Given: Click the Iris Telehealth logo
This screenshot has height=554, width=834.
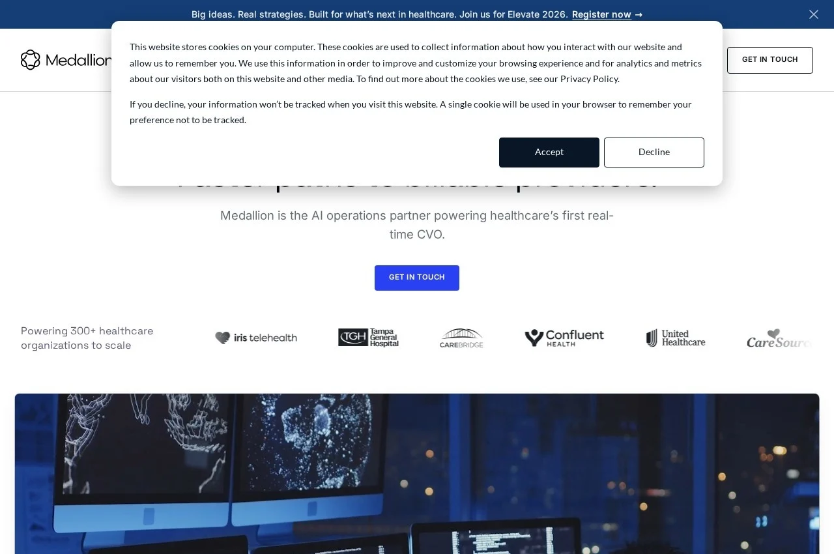Looking at the screenshot, I should (x=256, y=338).
